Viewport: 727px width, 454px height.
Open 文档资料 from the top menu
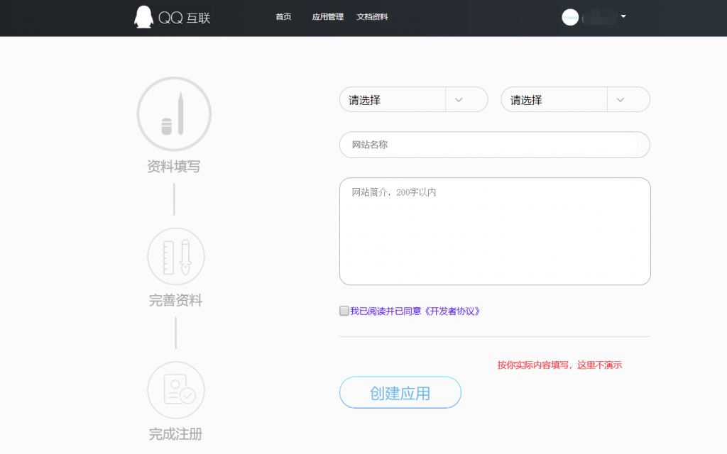372,17
